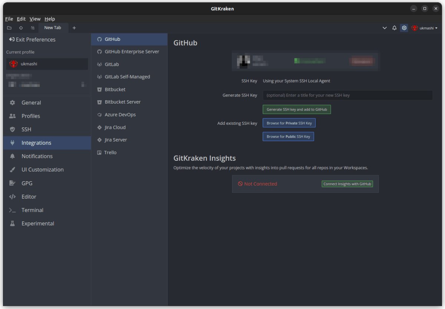The height and width of the screenshot is (309, 445).
Task: Click Browse for Public SSH Key
Action: point(289,136)
